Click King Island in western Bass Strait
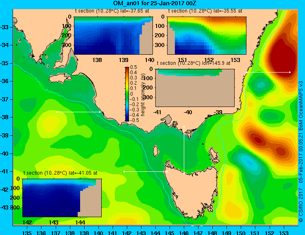This screenshot has width=305, height=235. 155,151
